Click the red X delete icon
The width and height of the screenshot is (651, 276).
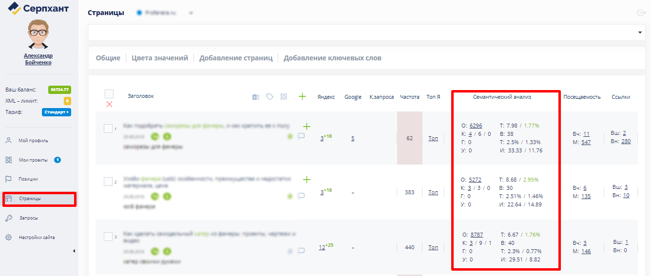[109, 104]
